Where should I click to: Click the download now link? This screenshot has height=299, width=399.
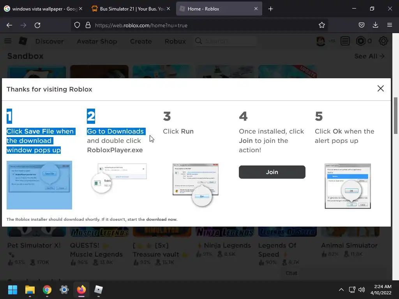[x=162, y=220]
